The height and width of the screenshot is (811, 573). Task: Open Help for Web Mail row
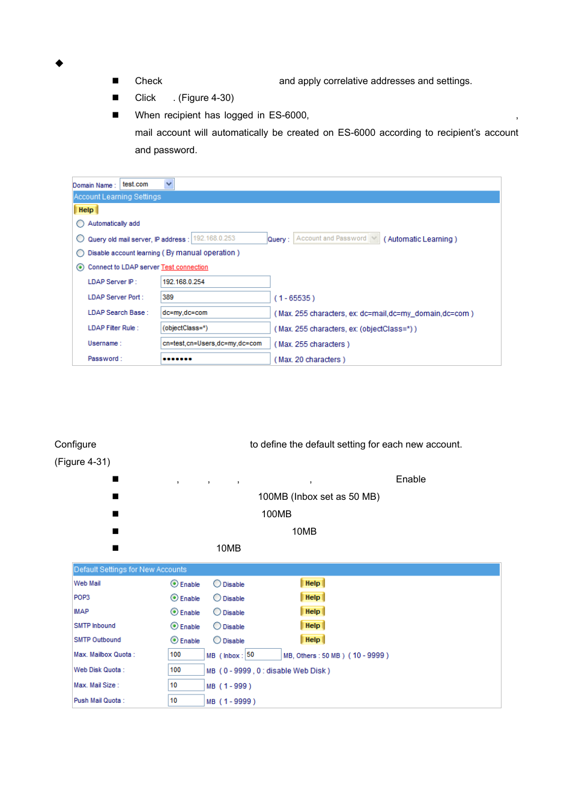click(312, 583)
